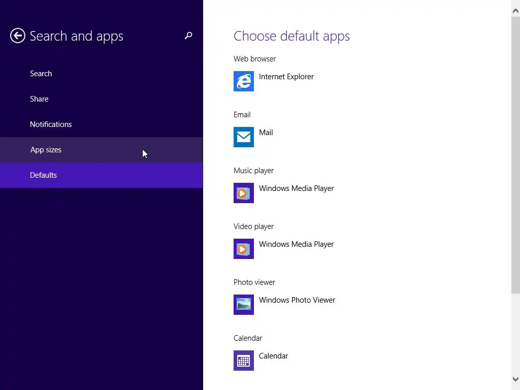Click the Windows Photo Viewer icon
The width and height of the screenshot is (520, 390).
243,305
